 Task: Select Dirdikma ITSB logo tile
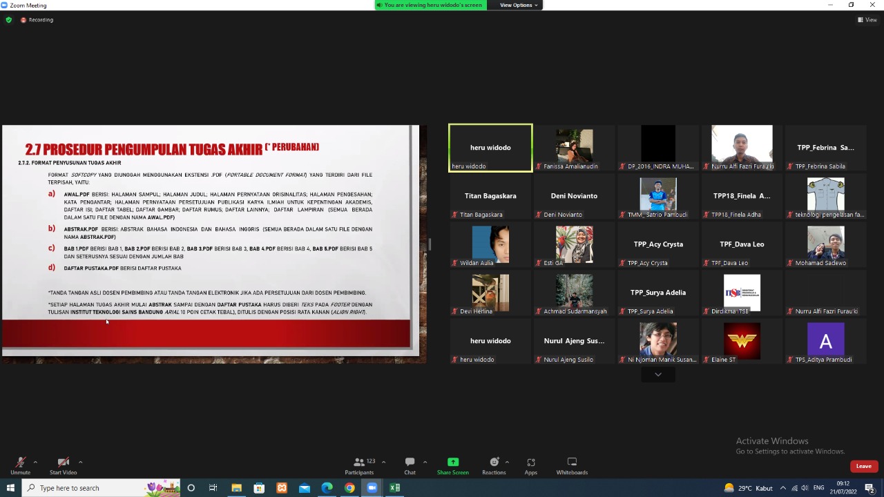point(742,292)
